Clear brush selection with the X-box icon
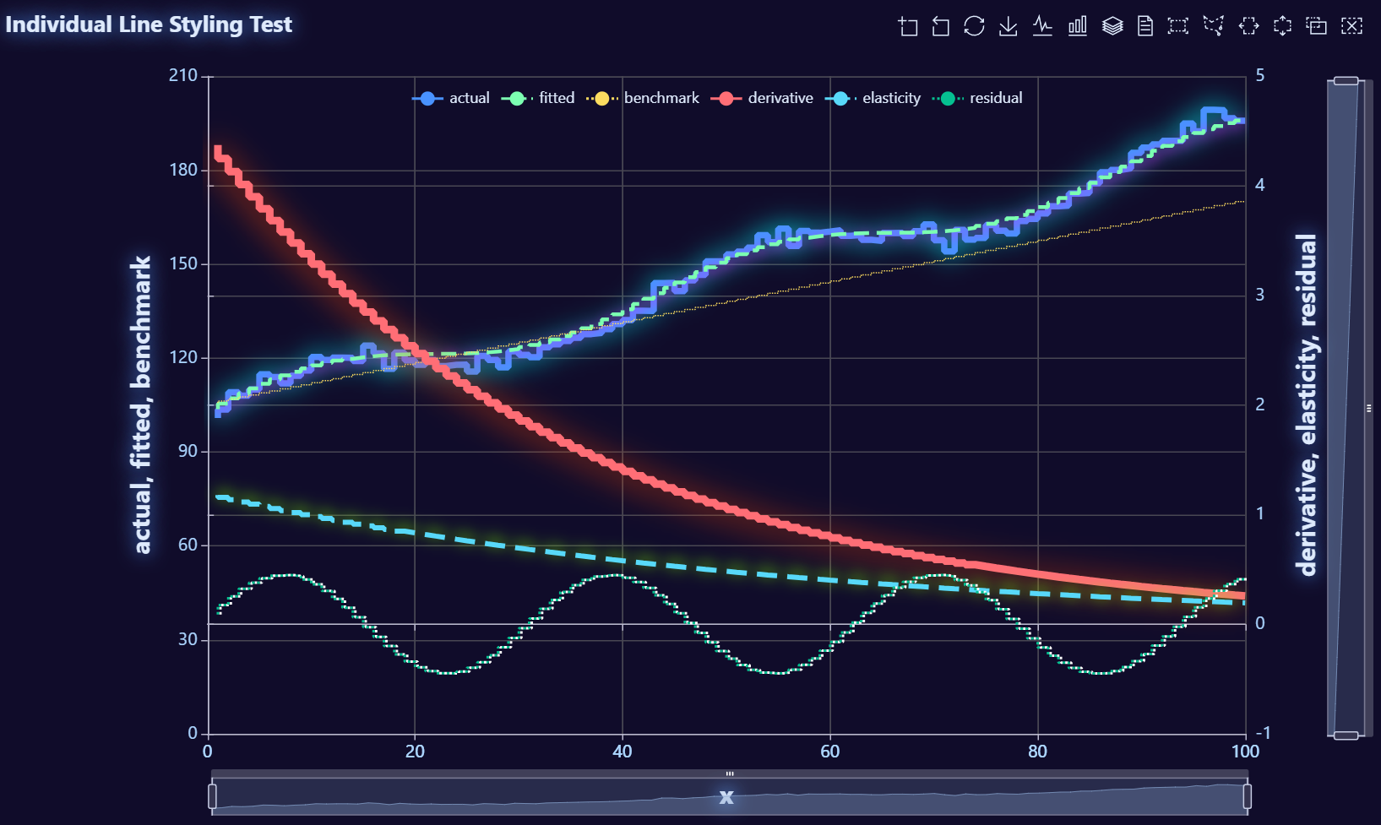Viewport: 1381px width, 825px height. (x=1351, y=26)
